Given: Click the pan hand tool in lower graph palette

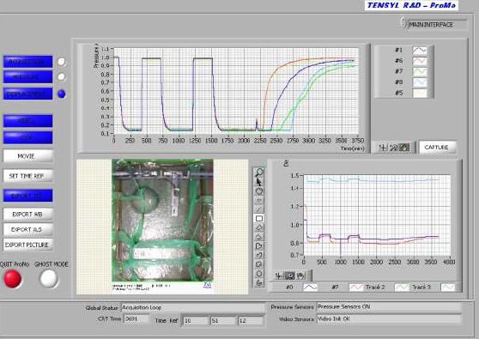Looking at the screenshot, I should tap(300, 275).
